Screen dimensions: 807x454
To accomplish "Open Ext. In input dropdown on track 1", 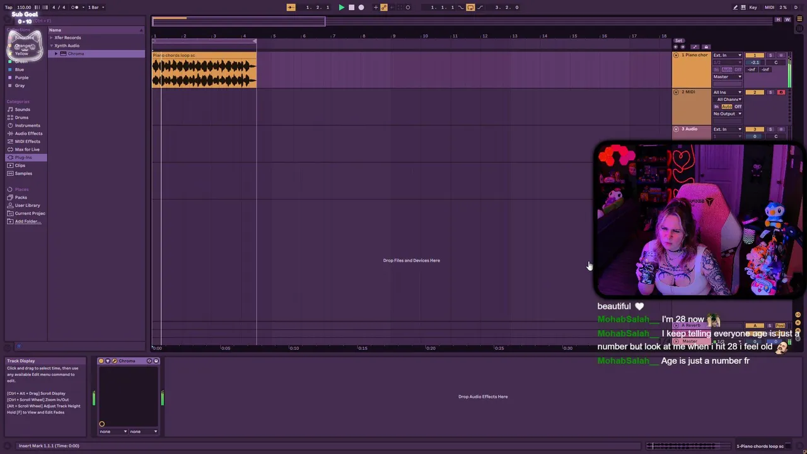I will [728, 55].
